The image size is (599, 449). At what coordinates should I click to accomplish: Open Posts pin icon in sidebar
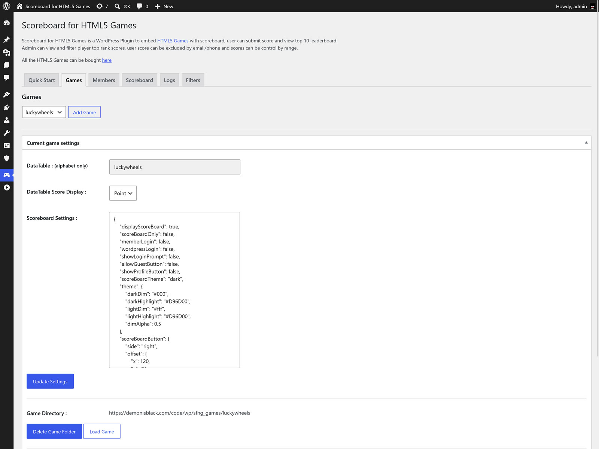coord(7,40)
